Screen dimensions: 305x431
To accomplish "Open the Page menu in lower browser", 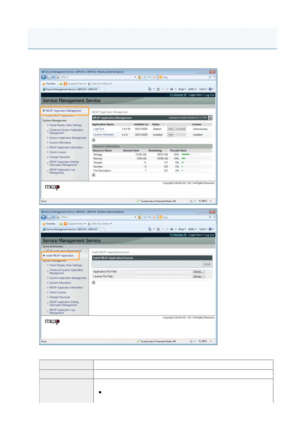I will pos(182,229).
